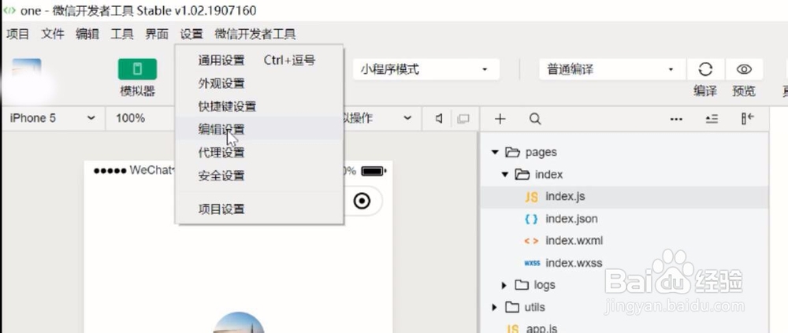This screenshot has height=333, width=788.
Task: Click the index.json braces icon
Action: (531, 219)
